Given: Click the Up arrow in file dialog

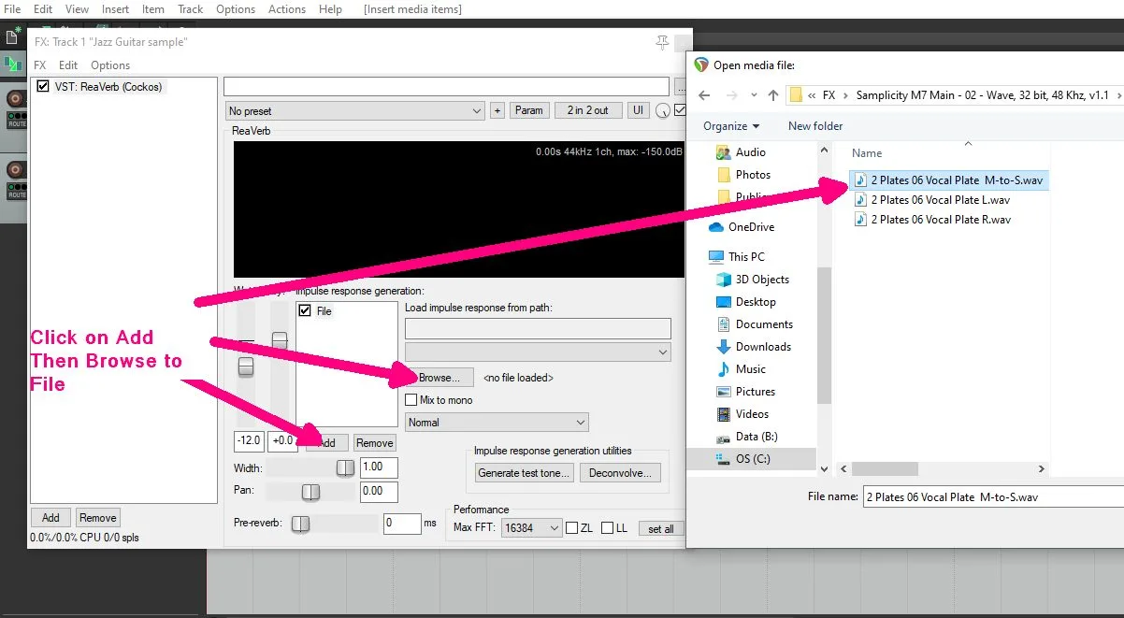Looking at the screenshot, I should pyautogui.click(x=772, y=95).
